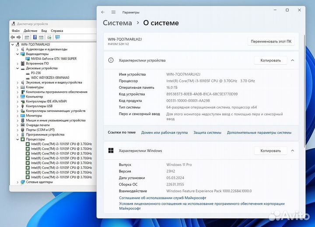Select root node WIN-7QO7MARLH2J in device tree
This screenshot has width=315, height=227.
point(35,45)
